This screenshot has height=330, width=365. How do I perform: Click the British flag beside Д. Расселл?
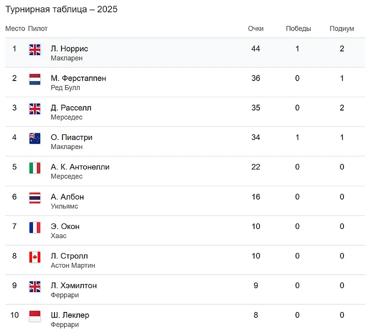click(x=34, y=108)
